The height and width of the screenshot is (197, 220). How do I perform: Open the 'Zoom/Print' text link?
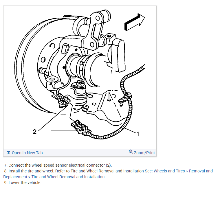pos(144,153)
